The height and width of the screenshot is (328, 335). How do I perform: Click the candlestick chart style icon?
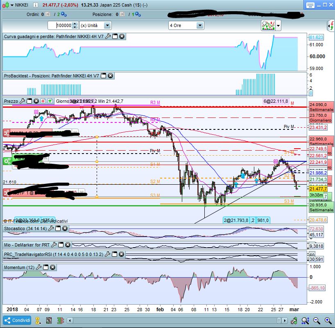tap(6, 5)
